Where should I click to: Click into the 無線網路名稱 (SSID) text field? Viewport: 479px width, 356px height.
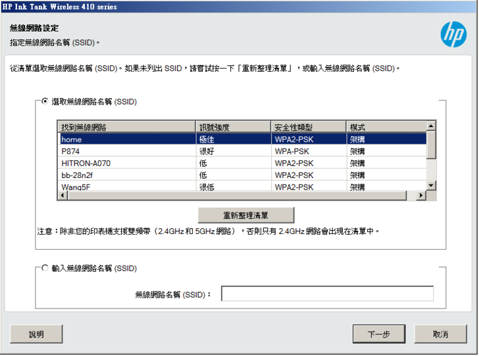[327, 293]
